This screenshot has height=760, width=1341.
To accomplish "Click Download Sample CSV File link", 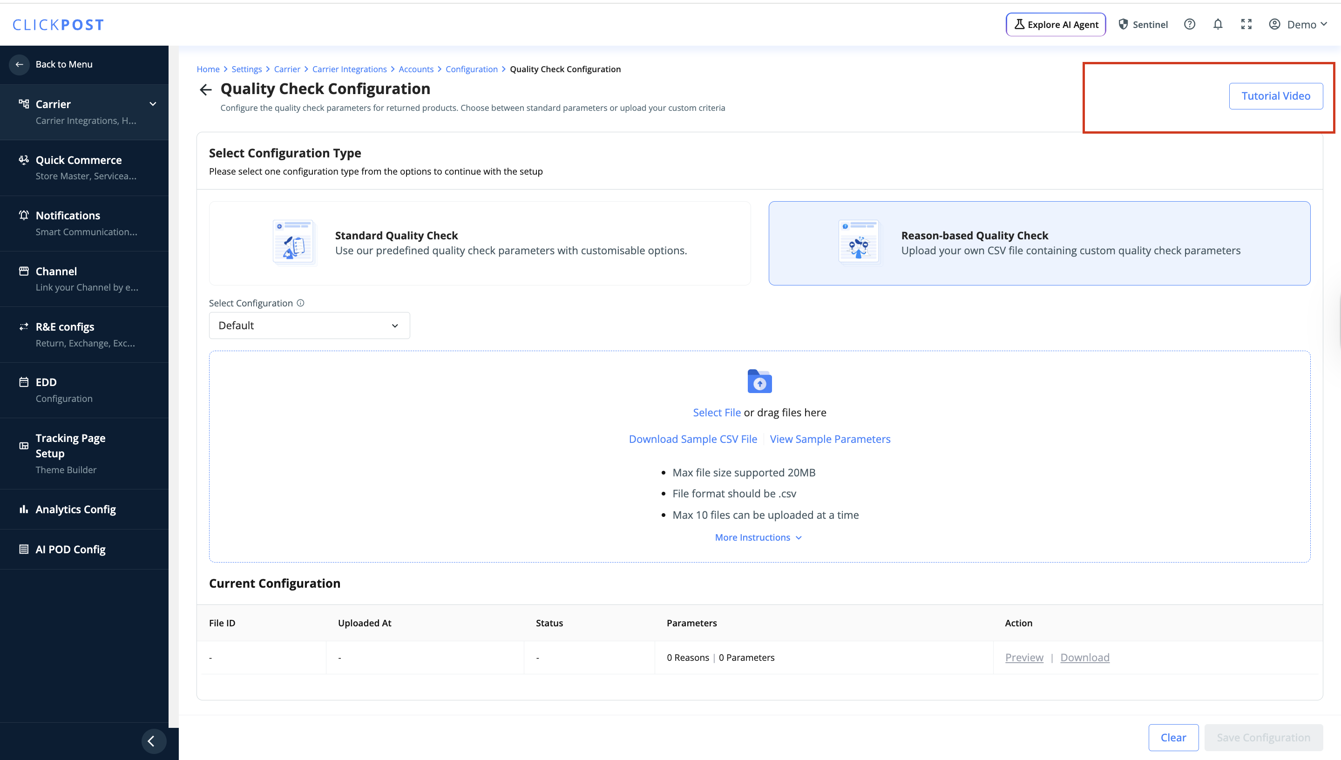I will [692, 439].
